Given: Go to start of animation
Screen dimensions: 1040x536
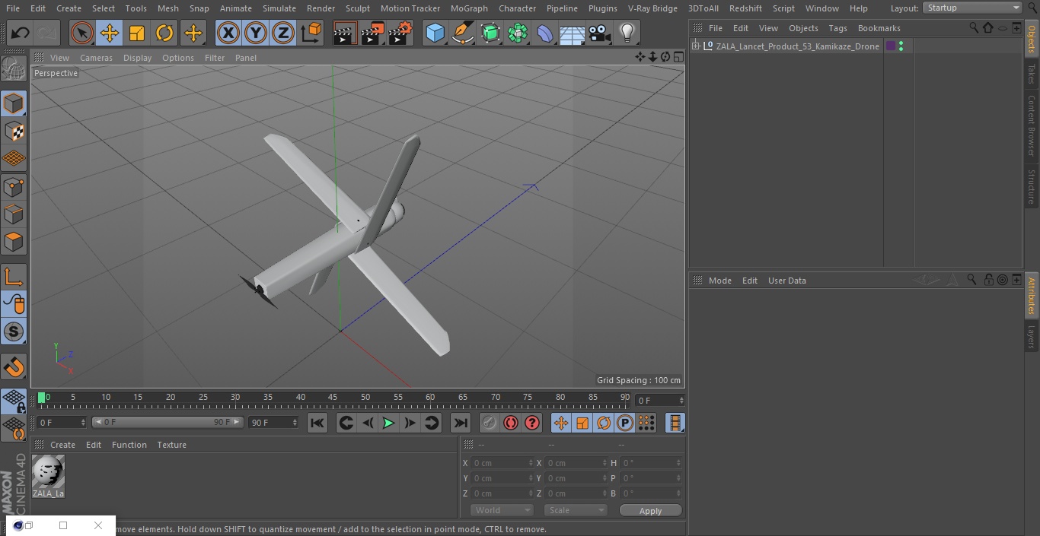Looking at the screenshot, I should (317, 423).
